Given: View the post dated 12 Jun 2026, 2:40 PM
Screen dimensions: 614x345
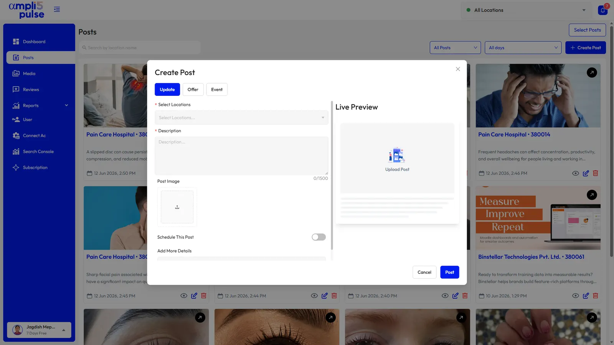Looking at the screenshot, I should pyautogui.click(x=445, y=296).
